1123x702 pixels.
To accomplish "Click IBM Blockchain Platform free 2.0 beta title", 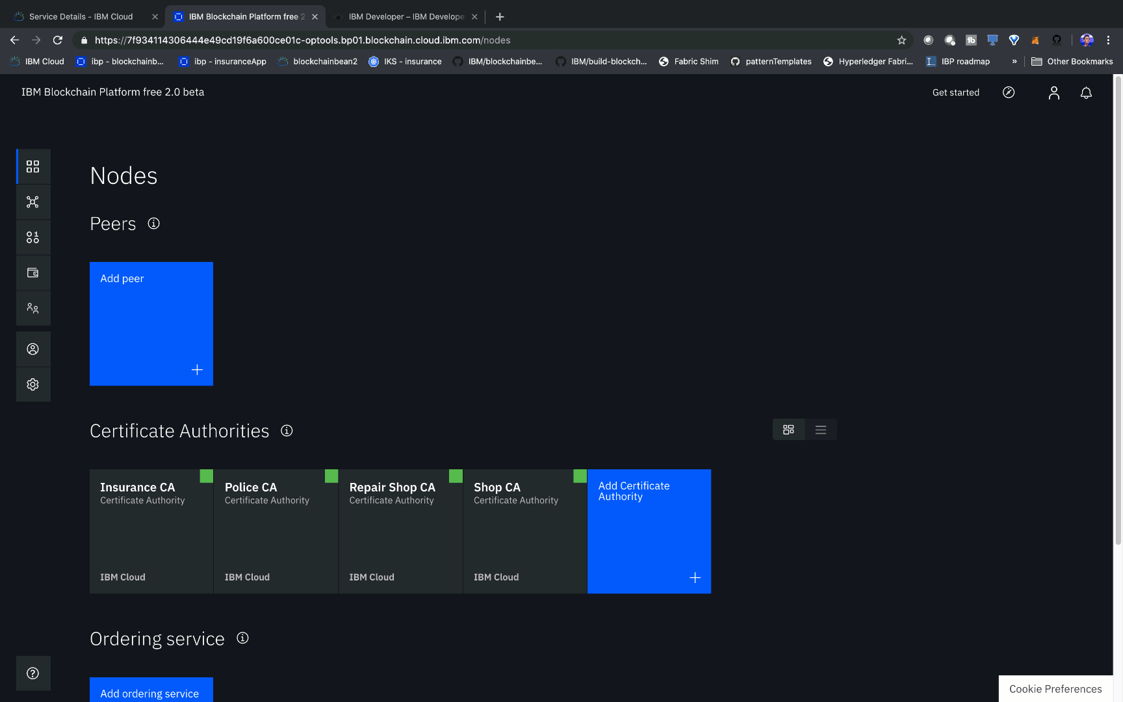I will (x=112, y=92).
